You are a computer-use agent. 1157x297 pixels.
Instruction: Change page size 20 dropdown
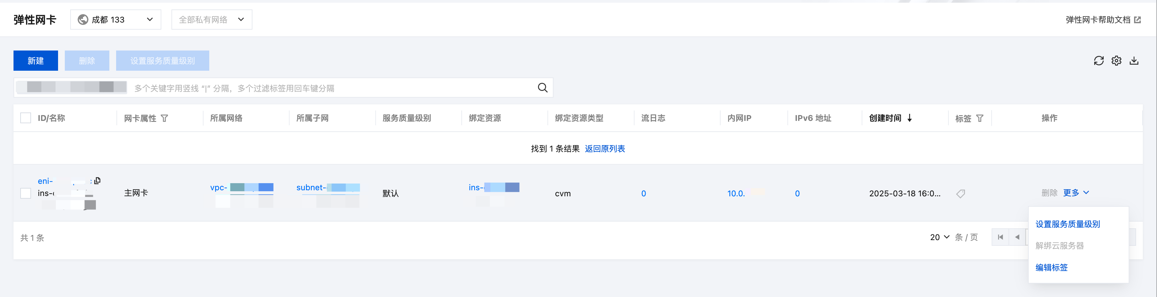pos(940,237)
